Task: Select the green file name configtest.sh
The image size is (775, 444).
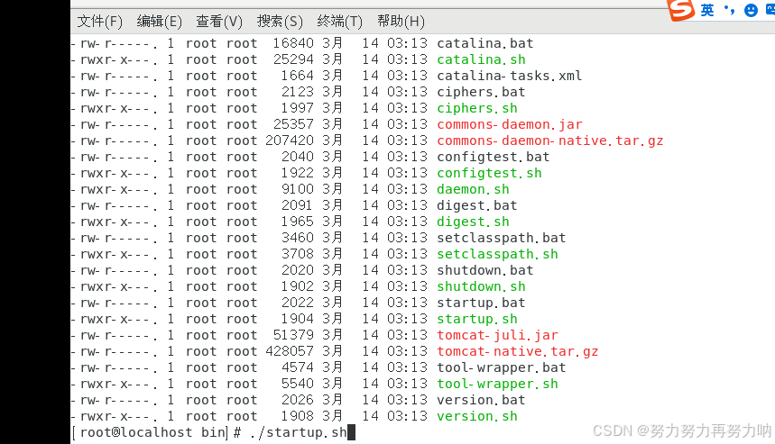Action: click(x=489, y=173)
